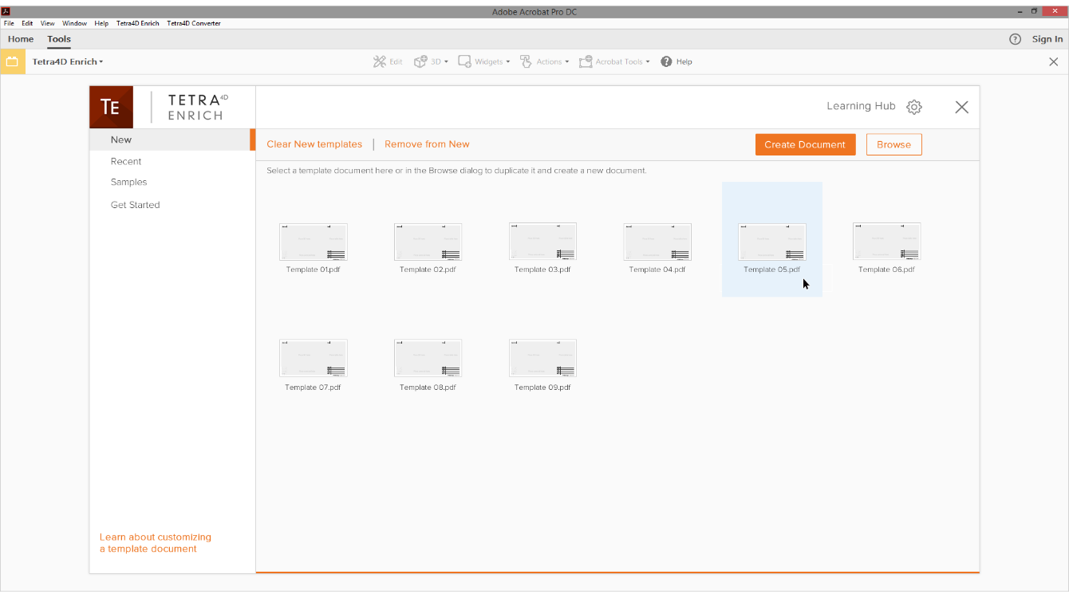This screenshot has height=598, width=1069.
Task: Click the 3D cube icon in toolbar
Action: [x=420, y=61]
